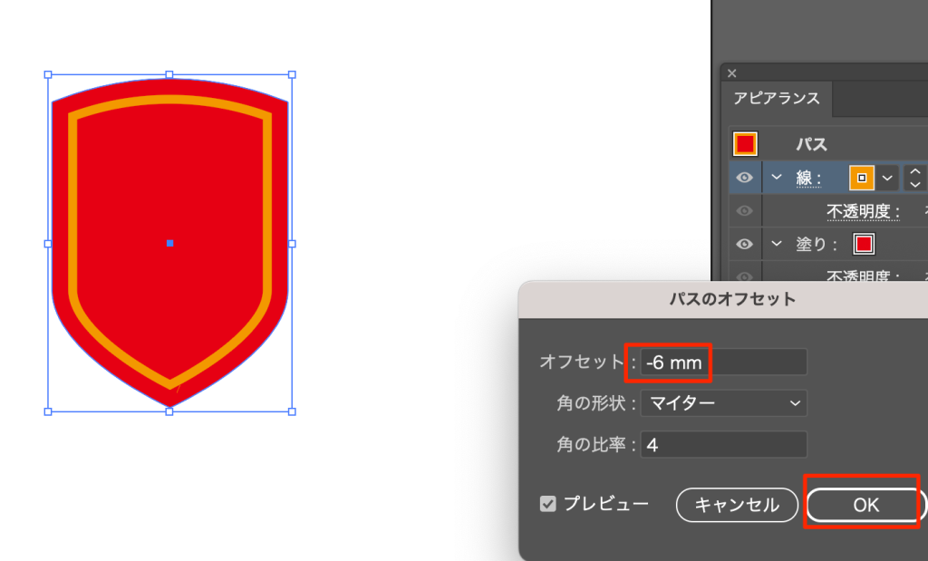The width and height of the screenshot is (928, 561).
Task: Click the パス thumbnail in the panel
Action: coord(745,144)
